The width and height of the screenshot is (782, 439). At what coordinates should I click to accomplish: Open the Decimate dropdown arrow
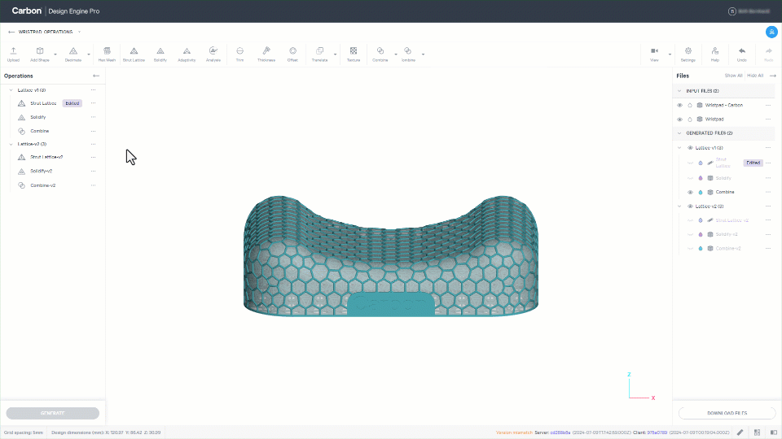89,54
